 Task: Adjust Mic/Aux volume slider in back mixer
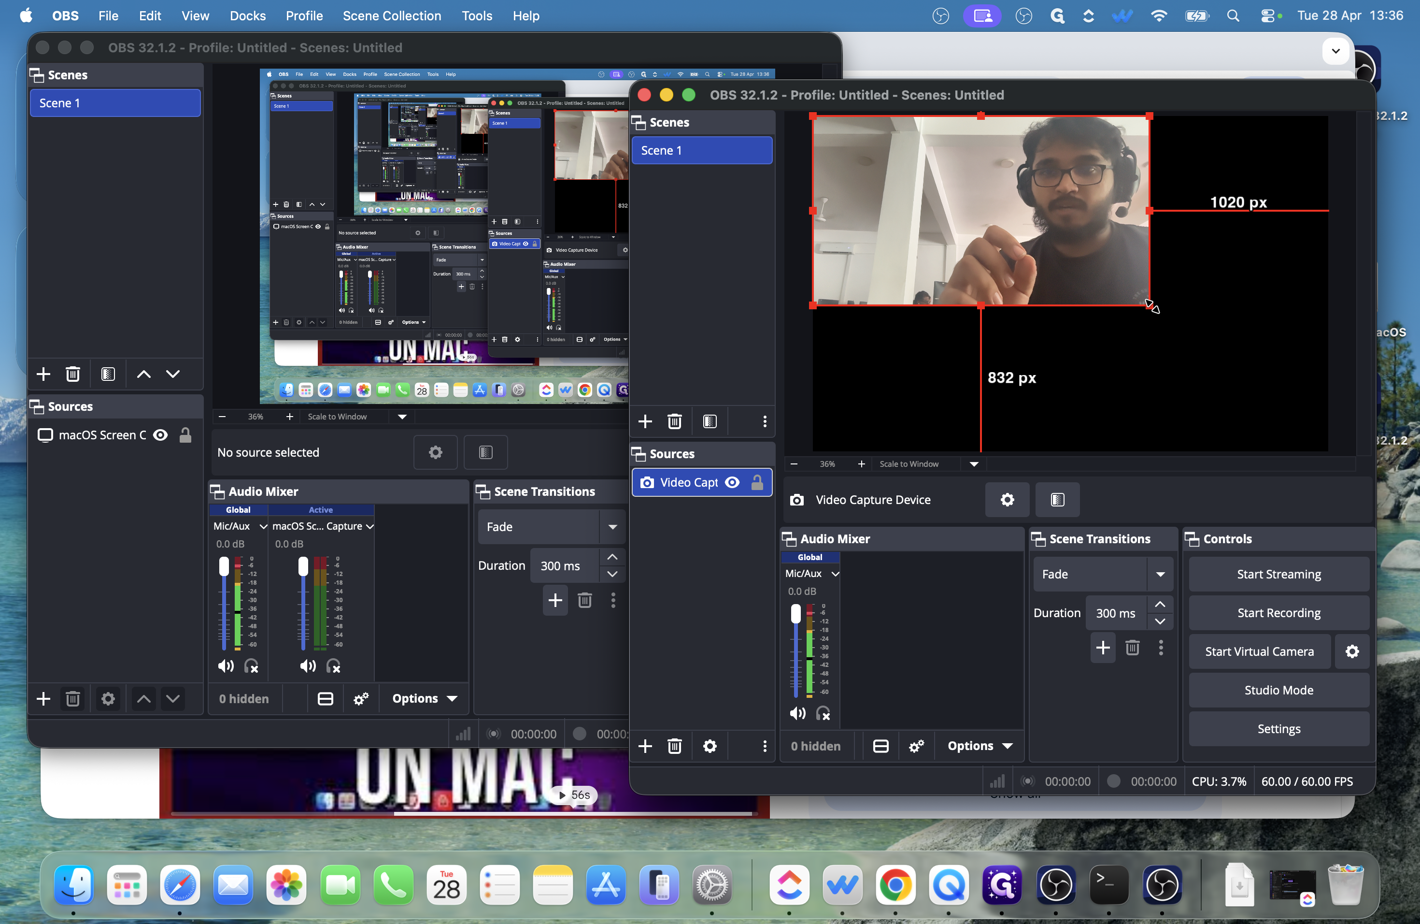(224, 566)
